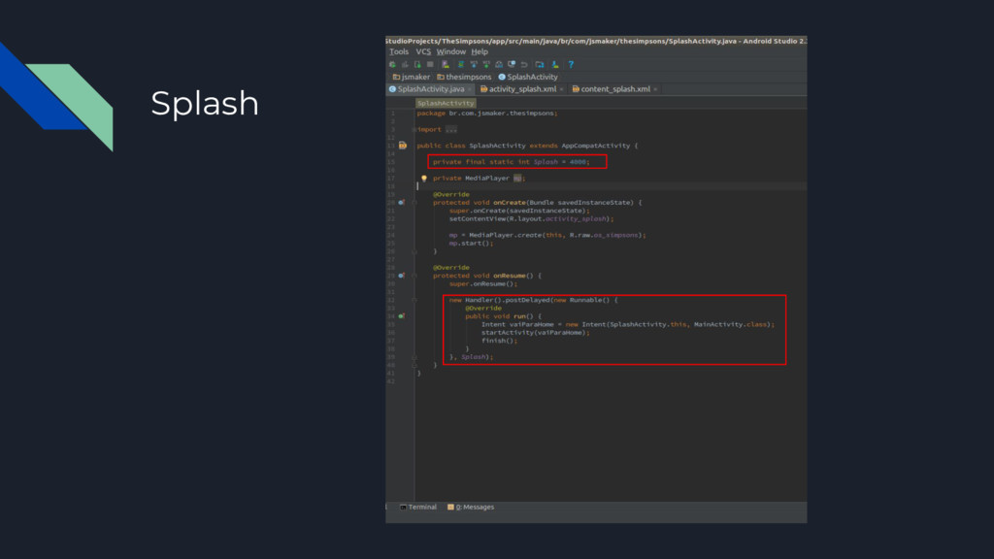Screen dimensions: 994x559
Task: Close the SplashActivity.java tab
Action: click(x=470, y=89)
